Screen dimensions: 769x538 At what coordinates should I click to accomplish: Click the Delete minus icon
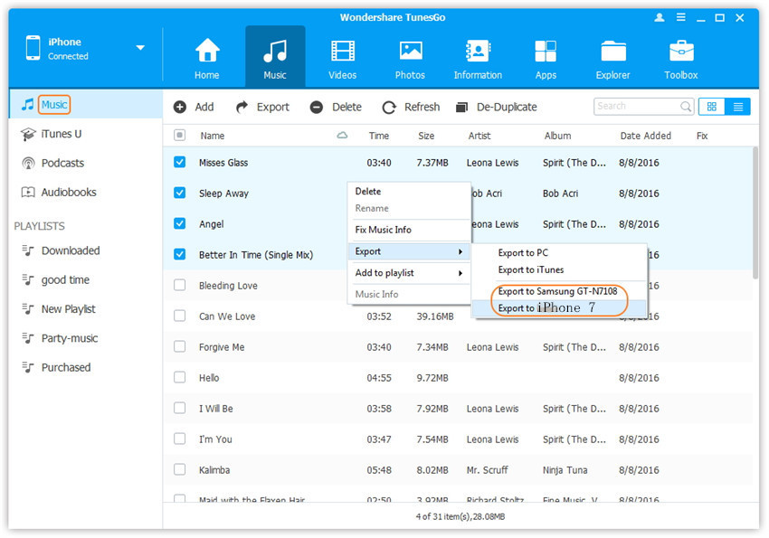[x=317, y=107]
